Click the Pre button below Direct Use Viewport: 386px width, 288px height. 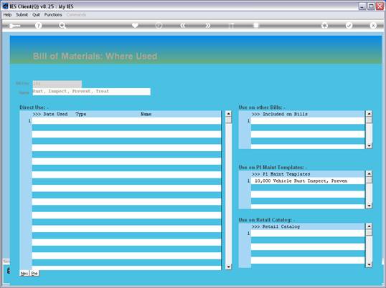[34, 273]
